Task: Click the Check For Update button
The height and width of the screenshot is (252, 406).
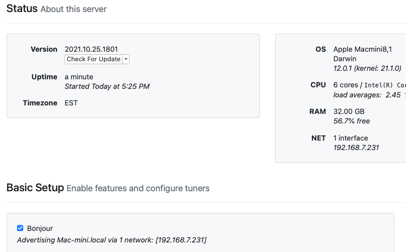Action: 93,59
